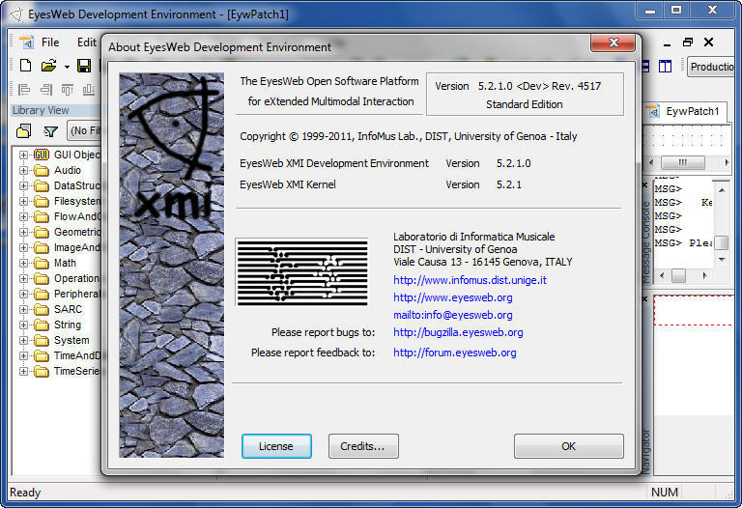Image resolution: width=742 pixels, height=508 pixels.
Task: Open the Library View filter combo box
Action: [85, 130]
